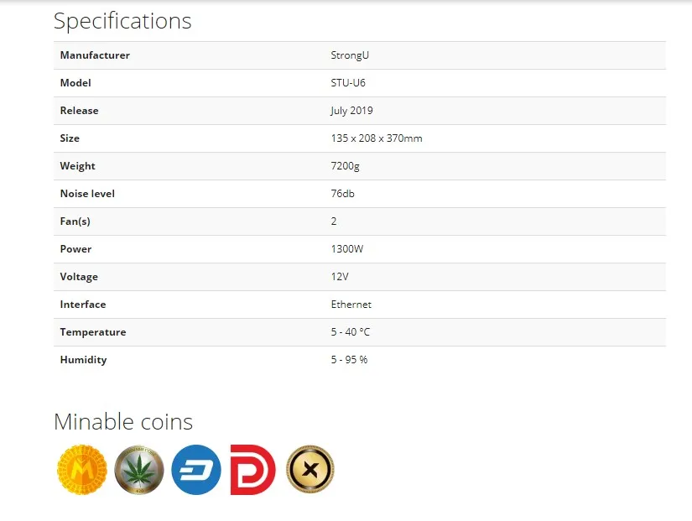Open the black and gold X coin

point(310,469)
